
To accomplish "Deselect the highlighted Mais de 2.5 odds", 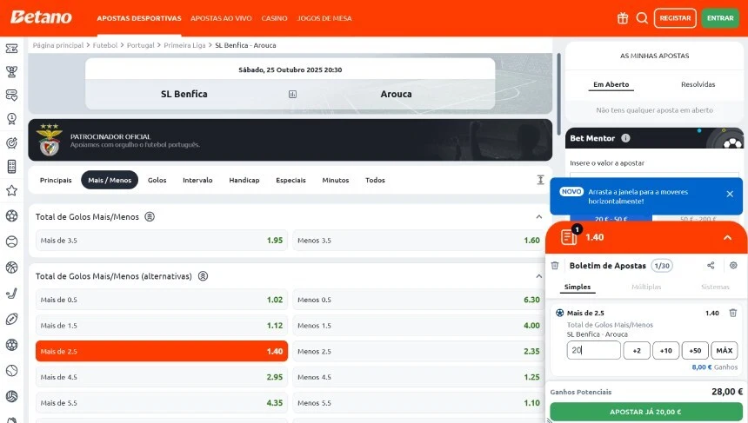I will [x=161, y=351].
